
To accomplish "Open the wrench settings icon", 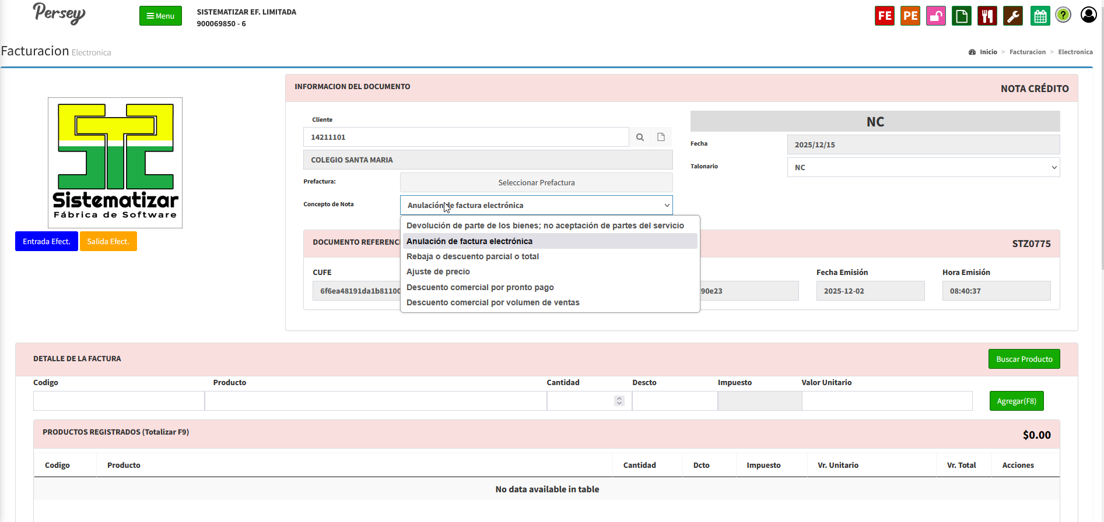I will click(1012, 16).
